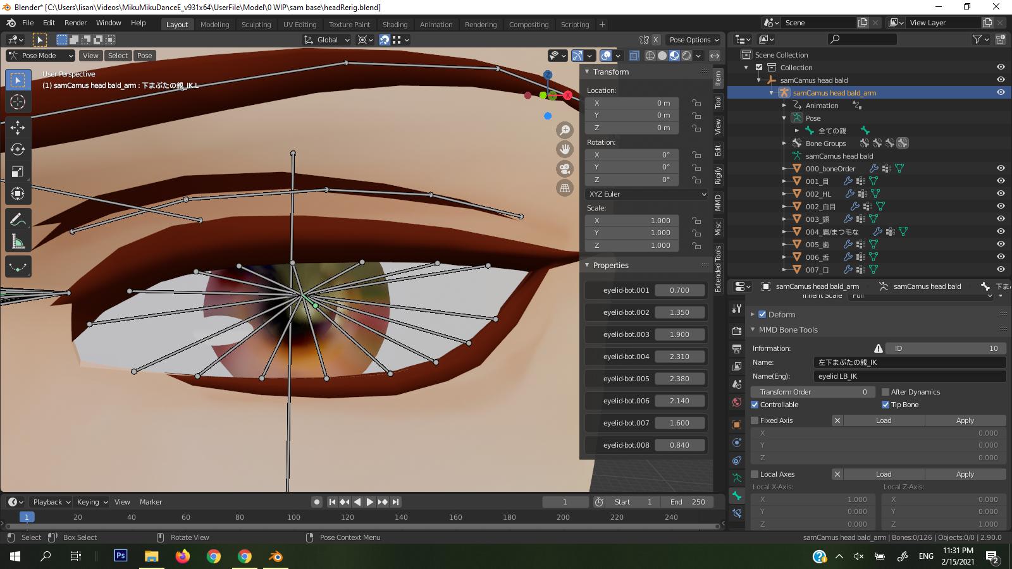Hide the Collection in outliner

click(x=1001, y=67)
